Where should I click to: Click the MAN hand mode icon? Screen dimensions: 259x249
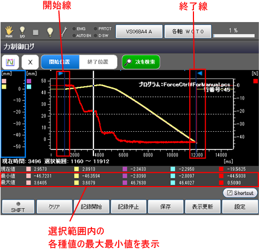(x=9, y=32)
